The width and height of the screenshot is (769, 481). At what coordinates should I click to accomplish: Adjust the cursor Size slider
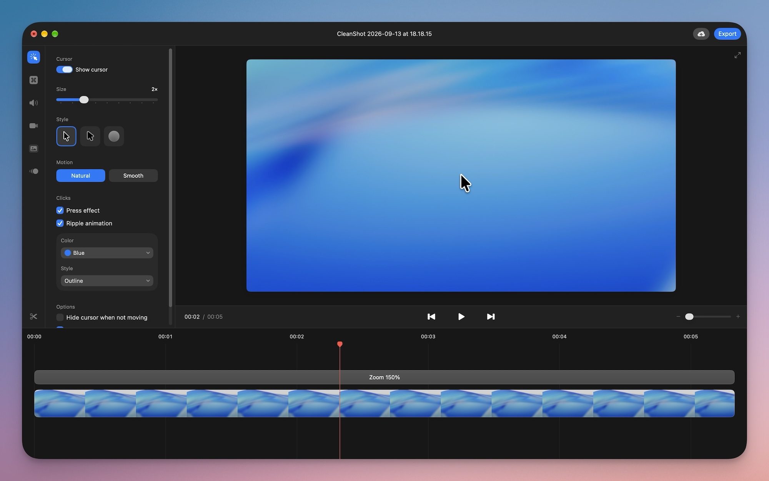tap(84, 100)
